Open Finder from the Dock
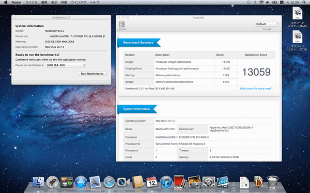Image resolution: width=310 pixels, height=193 pixels. [x=38, y=182]
